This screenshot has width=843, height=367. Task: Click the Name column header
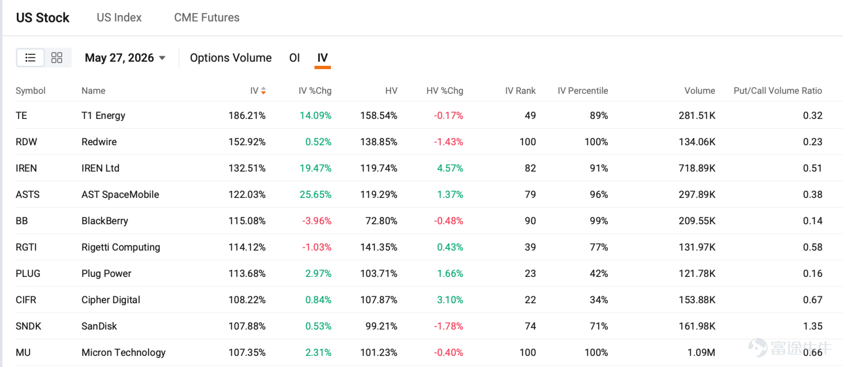tap(93, 91)
